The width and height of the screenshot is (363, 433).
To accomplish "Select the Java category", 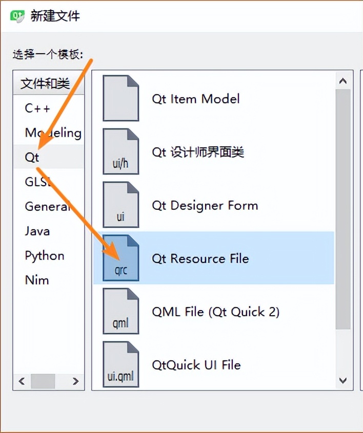I will 36,231.
